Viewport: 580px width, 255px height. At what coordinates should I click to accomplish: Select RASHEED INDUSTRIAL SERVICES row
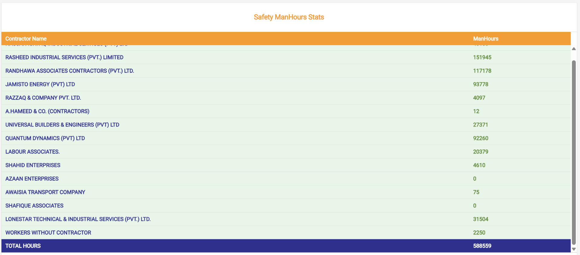64,57
